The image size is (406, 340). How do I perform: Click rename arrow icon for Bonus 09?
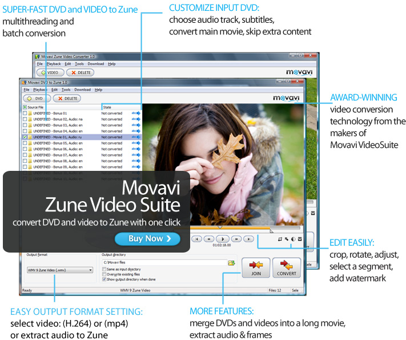(136, 167)
